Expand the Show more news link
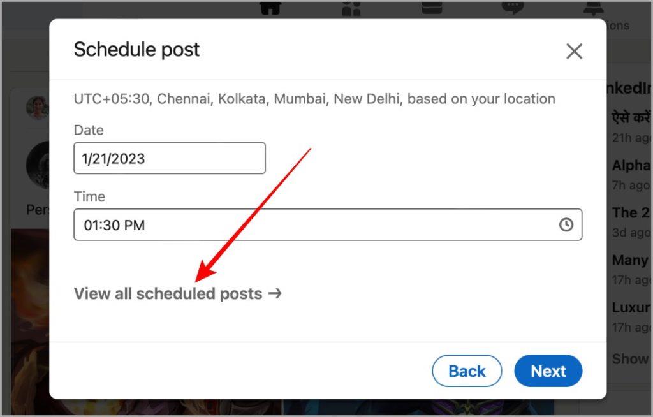This screenshot has height=417, width=653. point(631,358)
